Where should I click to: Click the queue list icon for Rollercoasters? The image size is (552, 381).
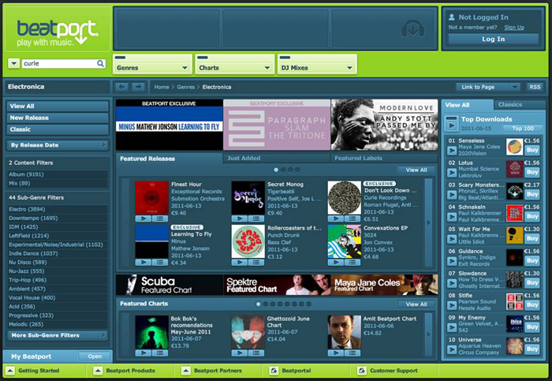point(256,263)
